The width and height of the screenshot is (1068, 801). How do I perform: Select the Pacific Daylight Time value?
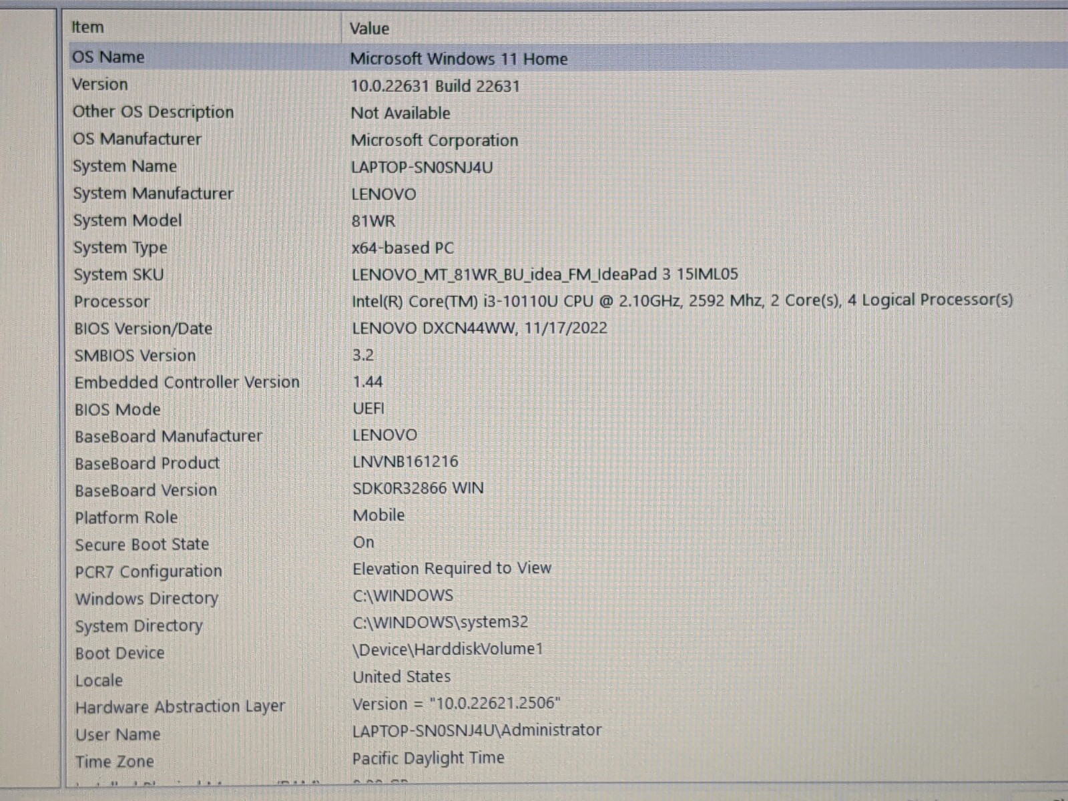coord(429,758)
